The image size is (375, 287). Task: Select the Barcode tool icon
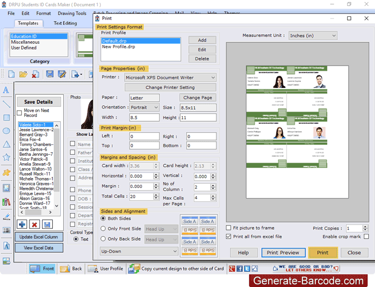pyautogui.click(x=6, y=230)
